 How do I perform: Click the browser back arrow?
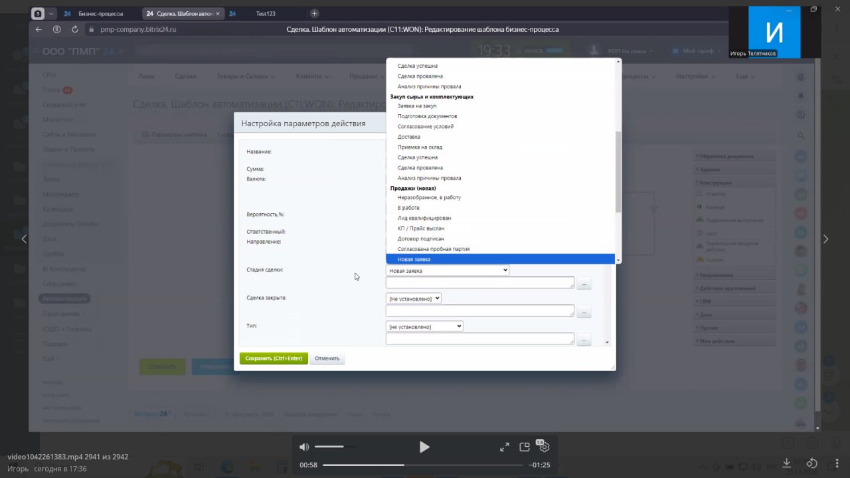(x=39, y=29)
